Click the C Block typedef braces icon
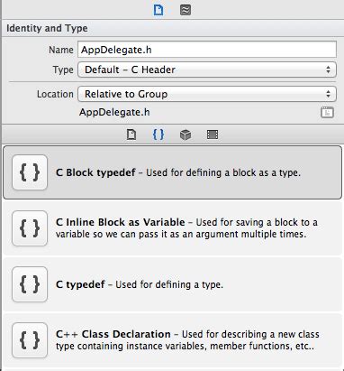 click(x=30, y=172)
